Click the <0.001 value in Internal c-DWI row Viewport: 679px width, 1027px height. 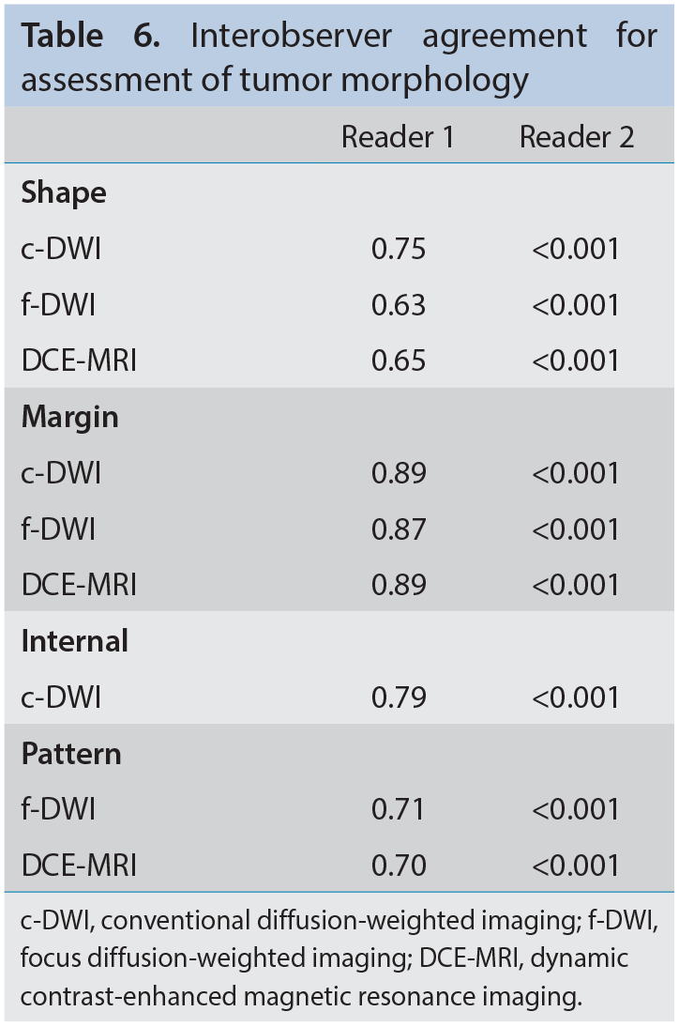(x=575, y=697)
